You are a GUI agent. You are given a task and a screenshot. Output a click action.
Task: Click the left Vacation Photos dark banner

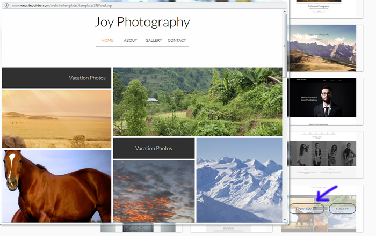click(x=56, y=78)
